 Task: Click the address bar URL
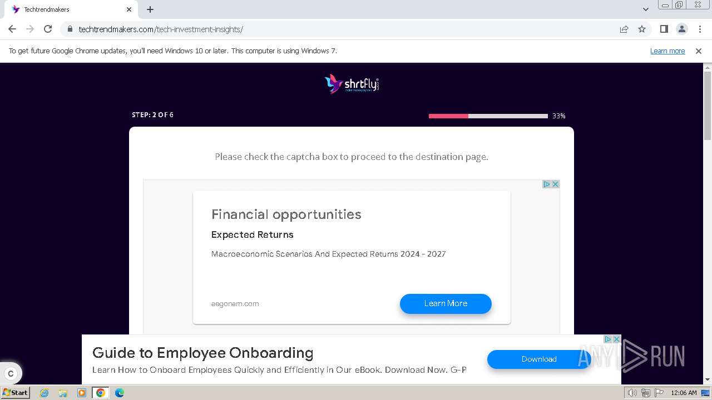pyautogui.click(x=161, y=29)
